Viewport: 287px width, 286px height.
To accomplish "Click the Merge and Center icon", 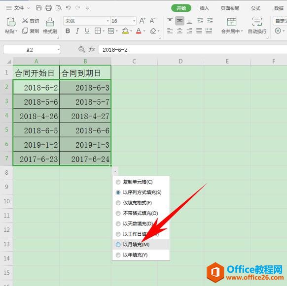I will pos(232,22).
